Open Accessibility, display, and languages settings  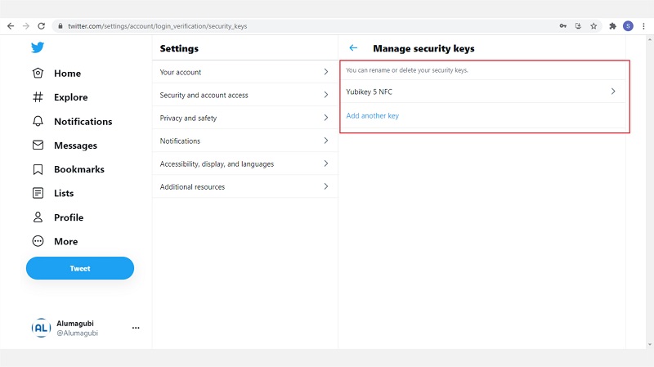point(244,163)
